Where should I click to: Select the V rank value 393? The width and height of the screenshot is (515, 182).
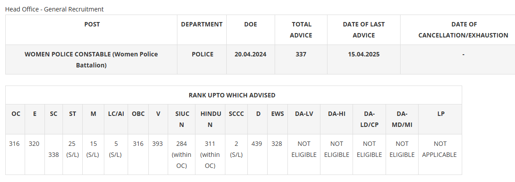point(158,144)
